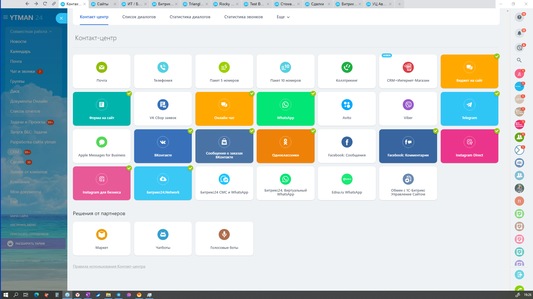Open the search magnifier in right panel

click(519, 60)
